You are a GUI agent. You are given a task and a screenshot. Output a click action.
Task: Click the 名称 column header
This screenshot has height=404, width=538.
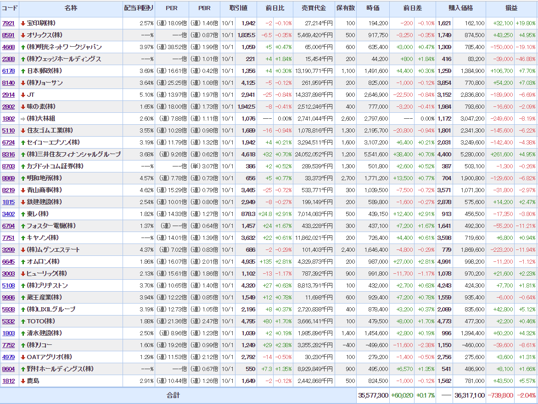71,8
